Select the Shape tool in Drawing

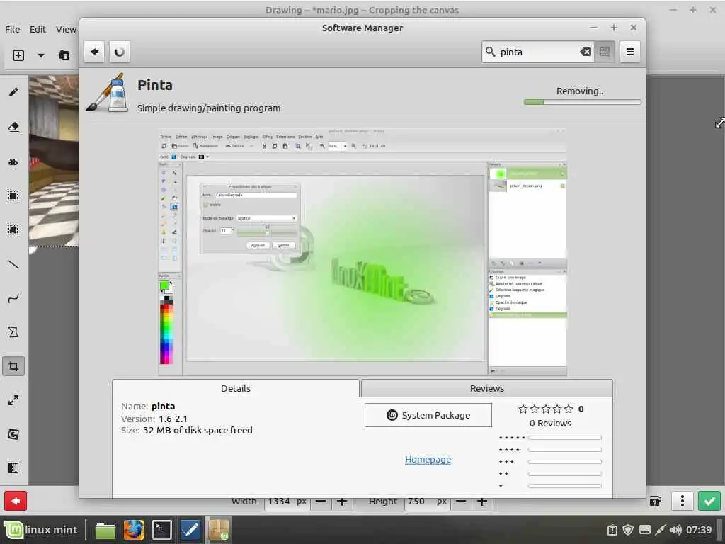click(x=13, y=332)
